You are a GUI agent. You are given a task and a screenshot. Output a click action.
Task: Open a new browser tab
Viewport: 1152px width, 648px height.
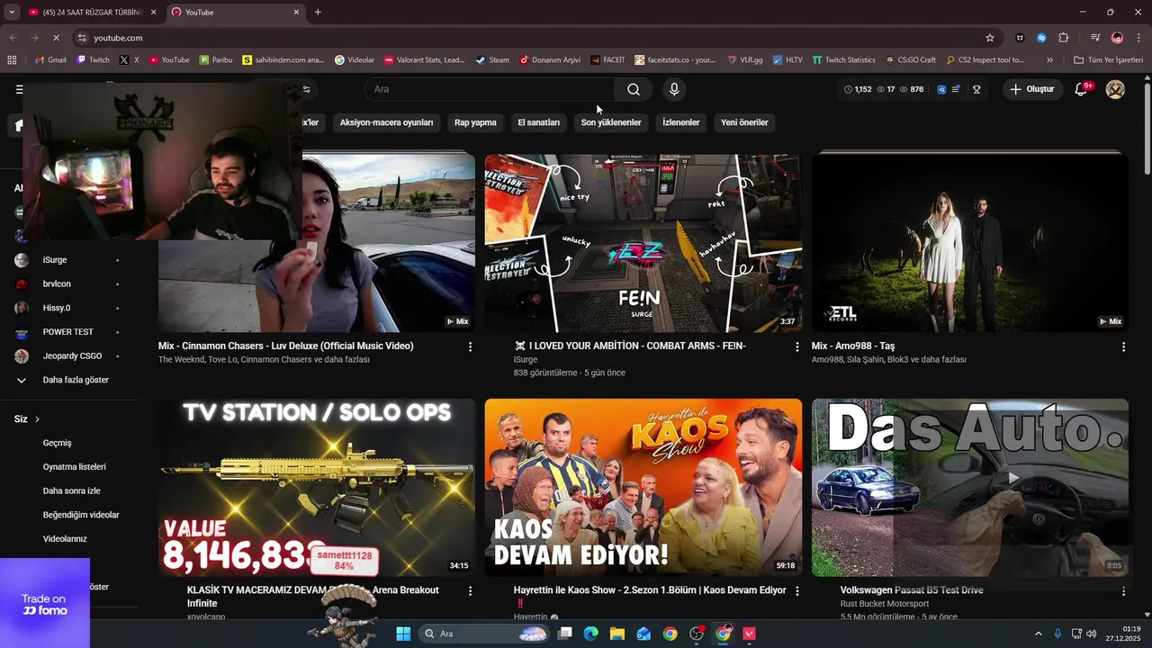318,13
